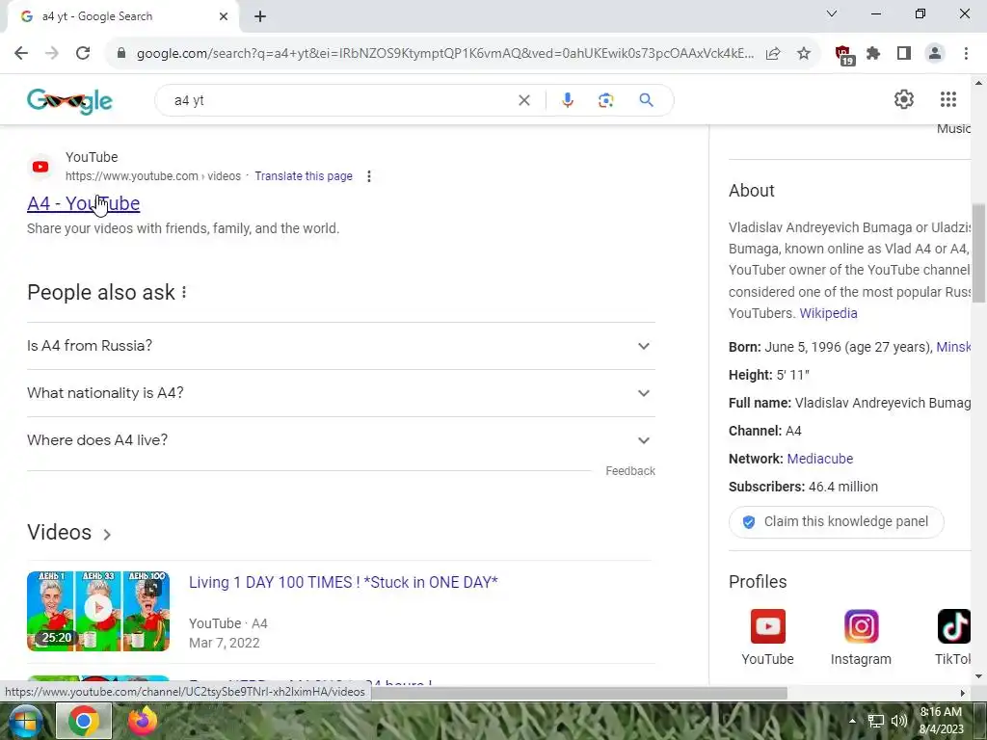Screen dimensions: 987x740
Task: Click Chrome in the taskbar
Action: point(84,721)
